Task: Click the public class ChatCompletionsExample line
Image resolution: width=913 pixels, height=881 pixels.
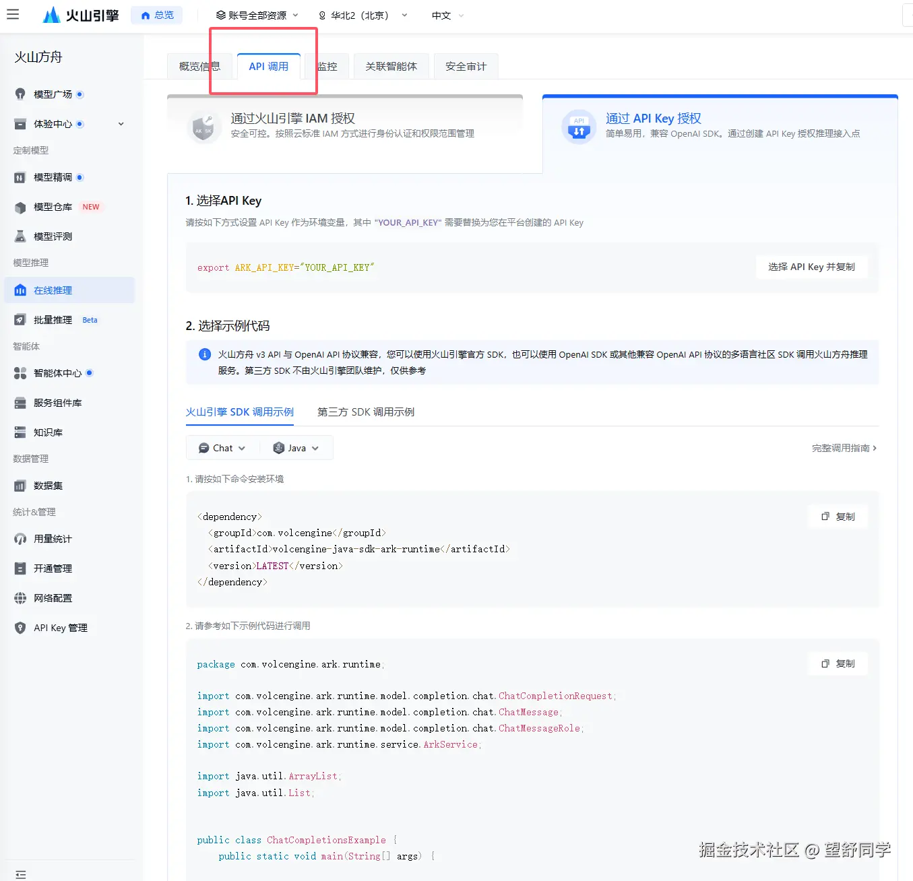Action: click(297, 840)
